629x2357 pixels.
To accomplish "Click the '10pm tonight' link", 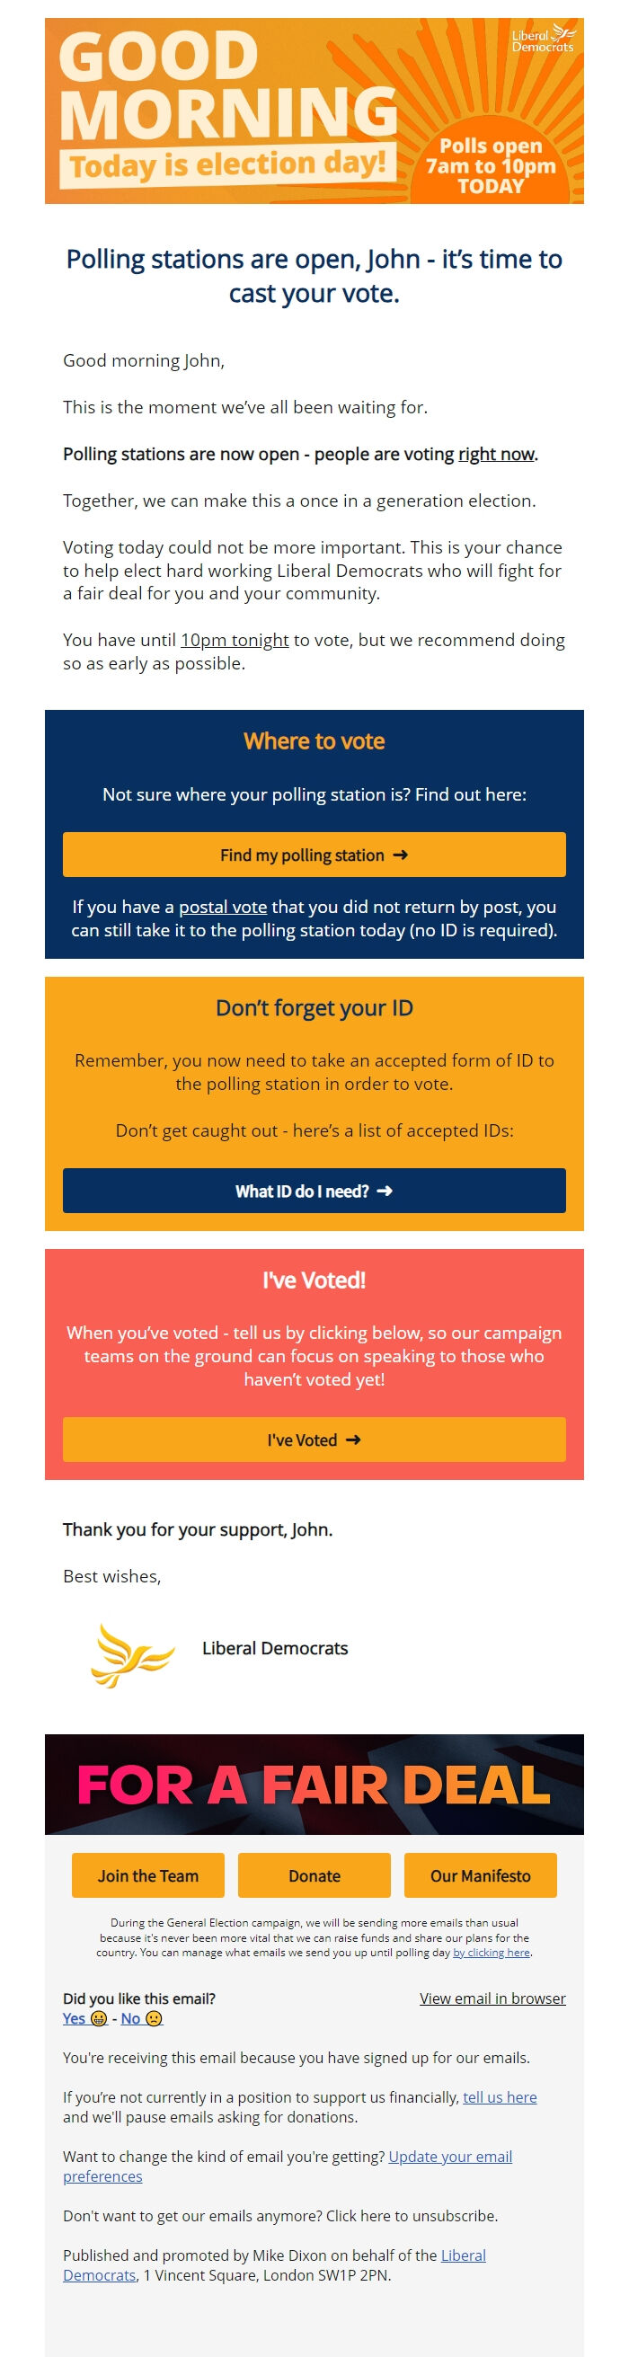I will coord(235,641).
